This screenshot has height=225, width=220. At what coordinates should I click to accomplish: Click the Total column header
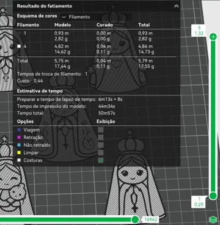click(144, 25)
